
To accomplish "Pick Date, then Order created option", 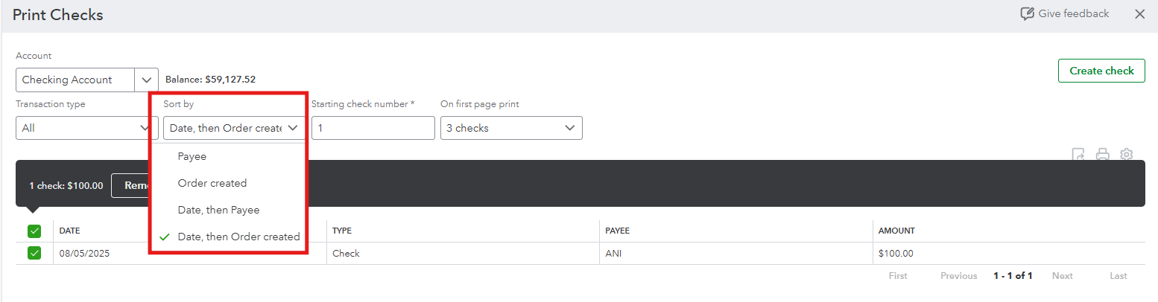I will pos(238,237).
